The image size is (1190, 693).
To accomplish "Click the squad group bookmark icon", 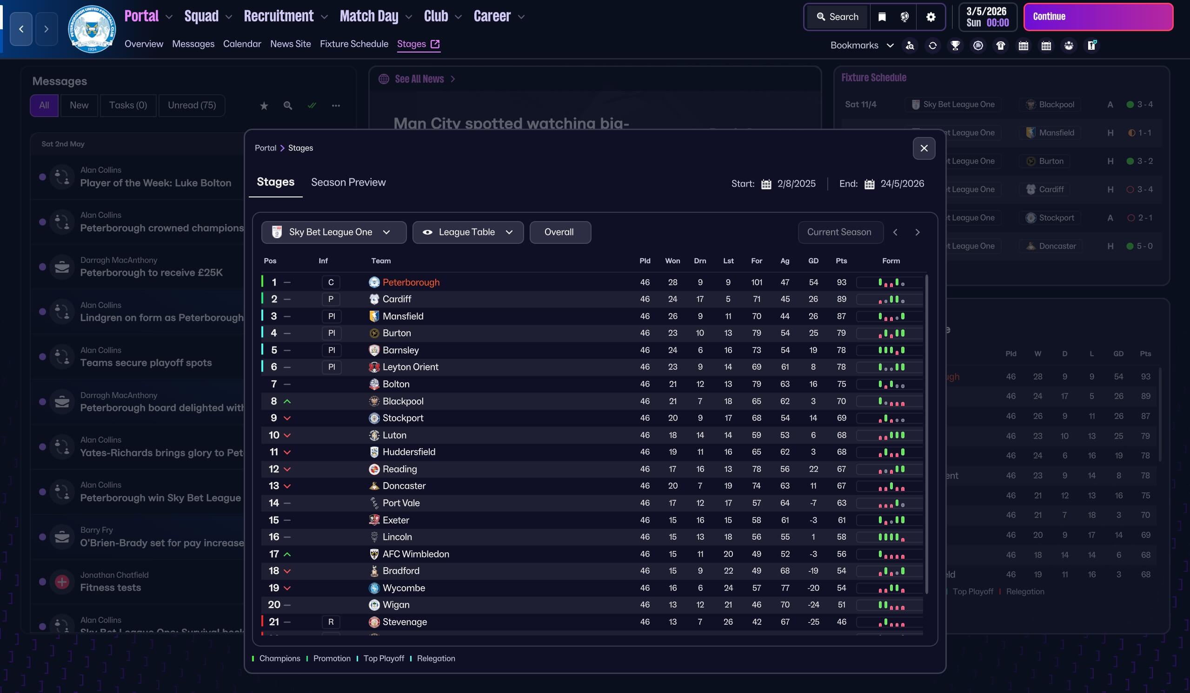I will point(1069,46).
